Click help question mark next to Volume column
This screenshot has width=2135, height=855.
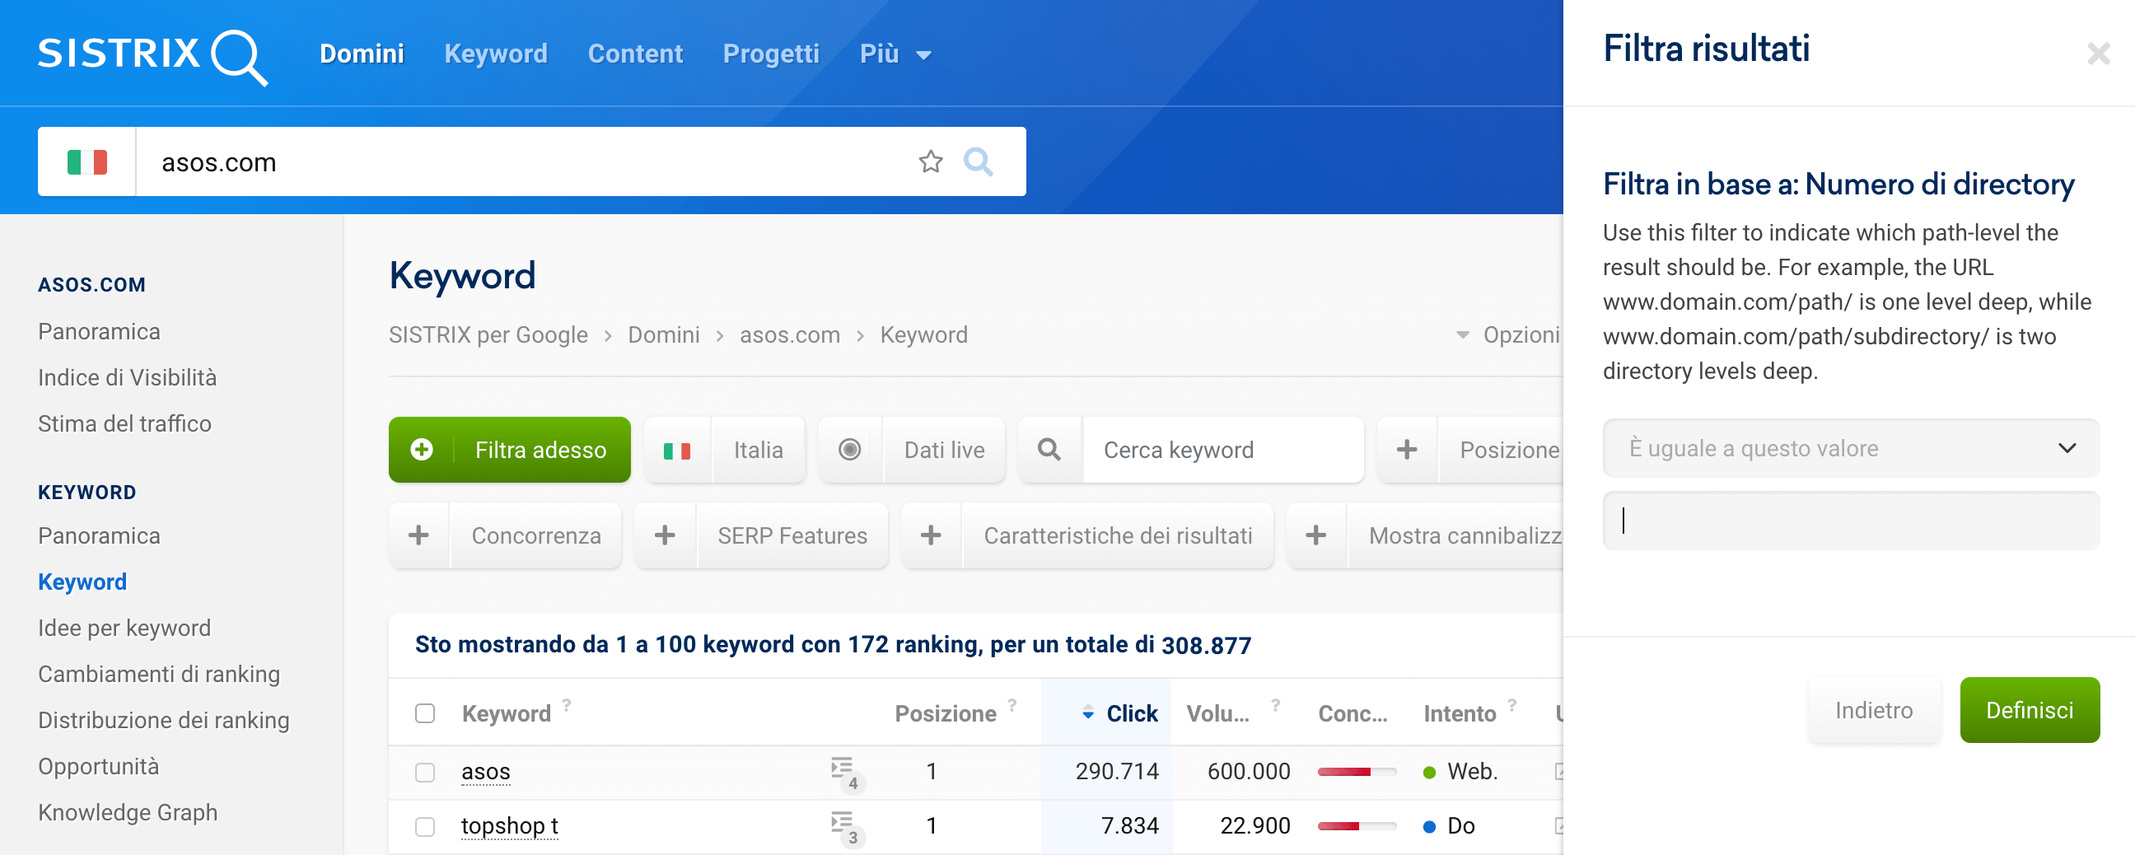click(x=1276, y=705)
